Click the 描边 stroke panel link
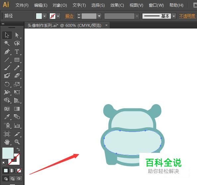 70,16
